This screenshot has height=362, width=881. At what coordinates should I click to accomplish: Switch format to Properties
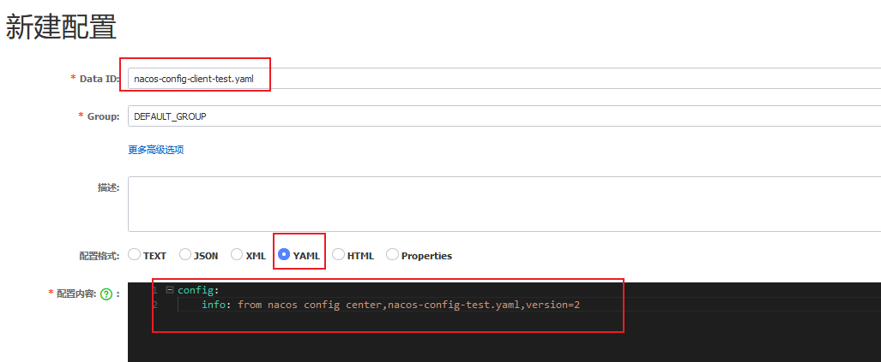pos(392,255)
